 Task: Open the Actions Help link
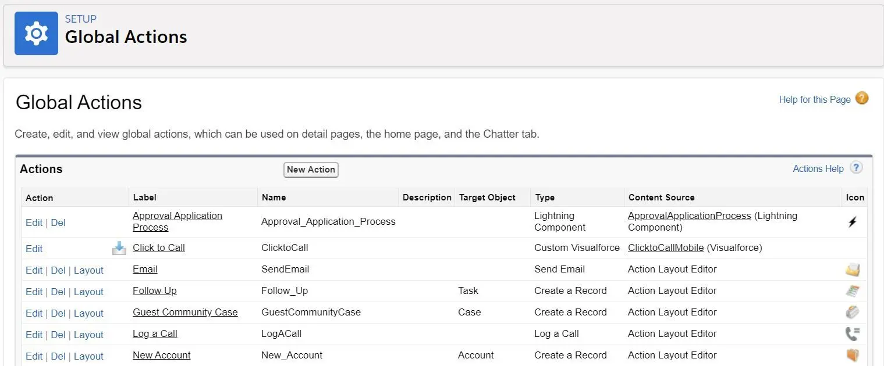click(x=818, y=168)
